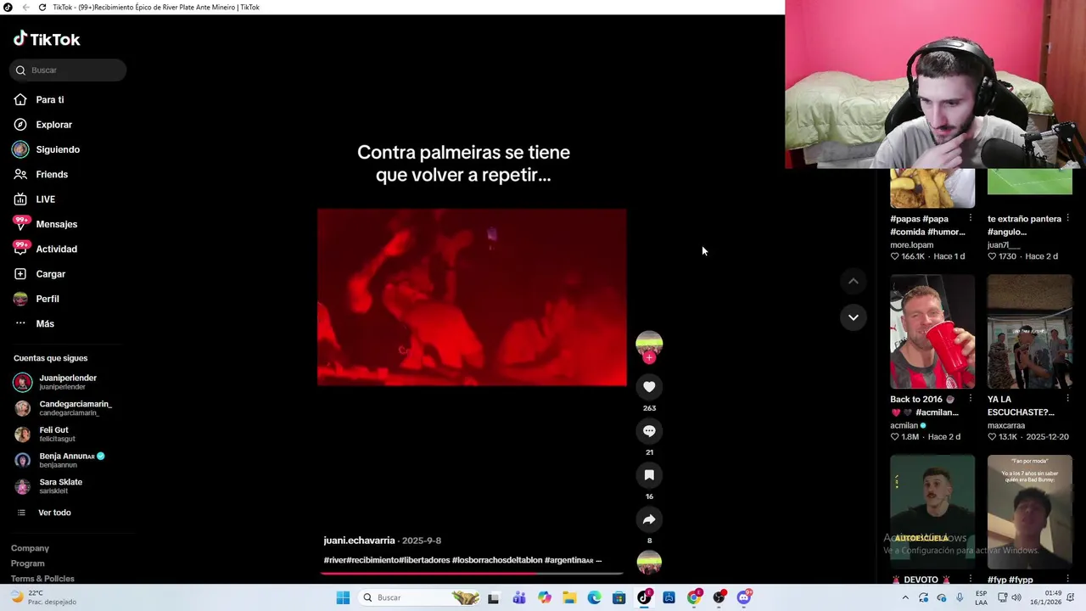Open options dots on YA LA ESCUCHASTE card

coord(1067,400)
